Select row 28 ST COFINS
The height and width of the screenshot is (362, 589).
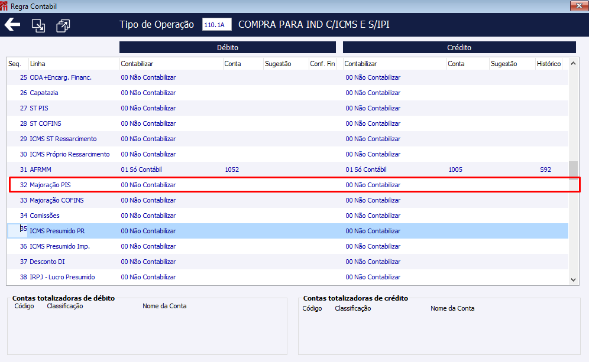[x=288, y=123]
